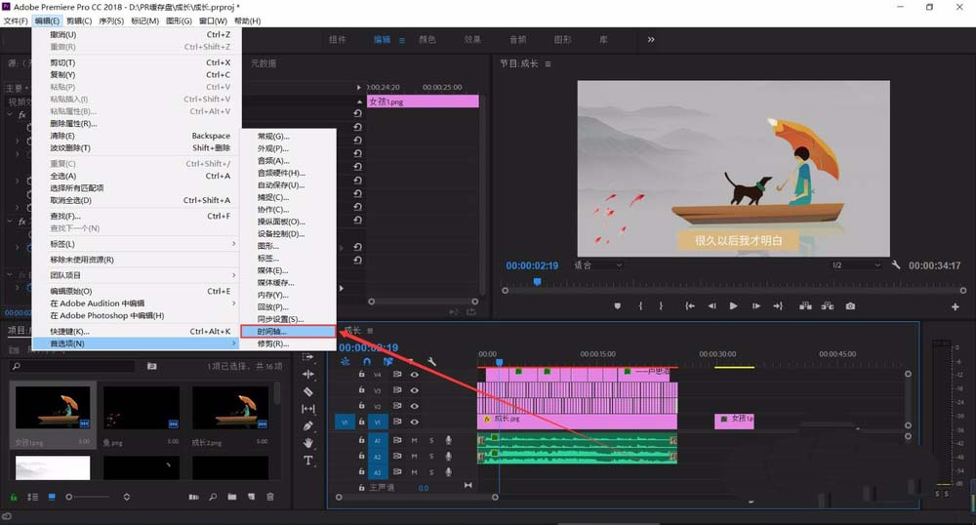This screenshot has width=976, height=525.
Task: Open 序列(S) menu
Action: tap(111, 20)
